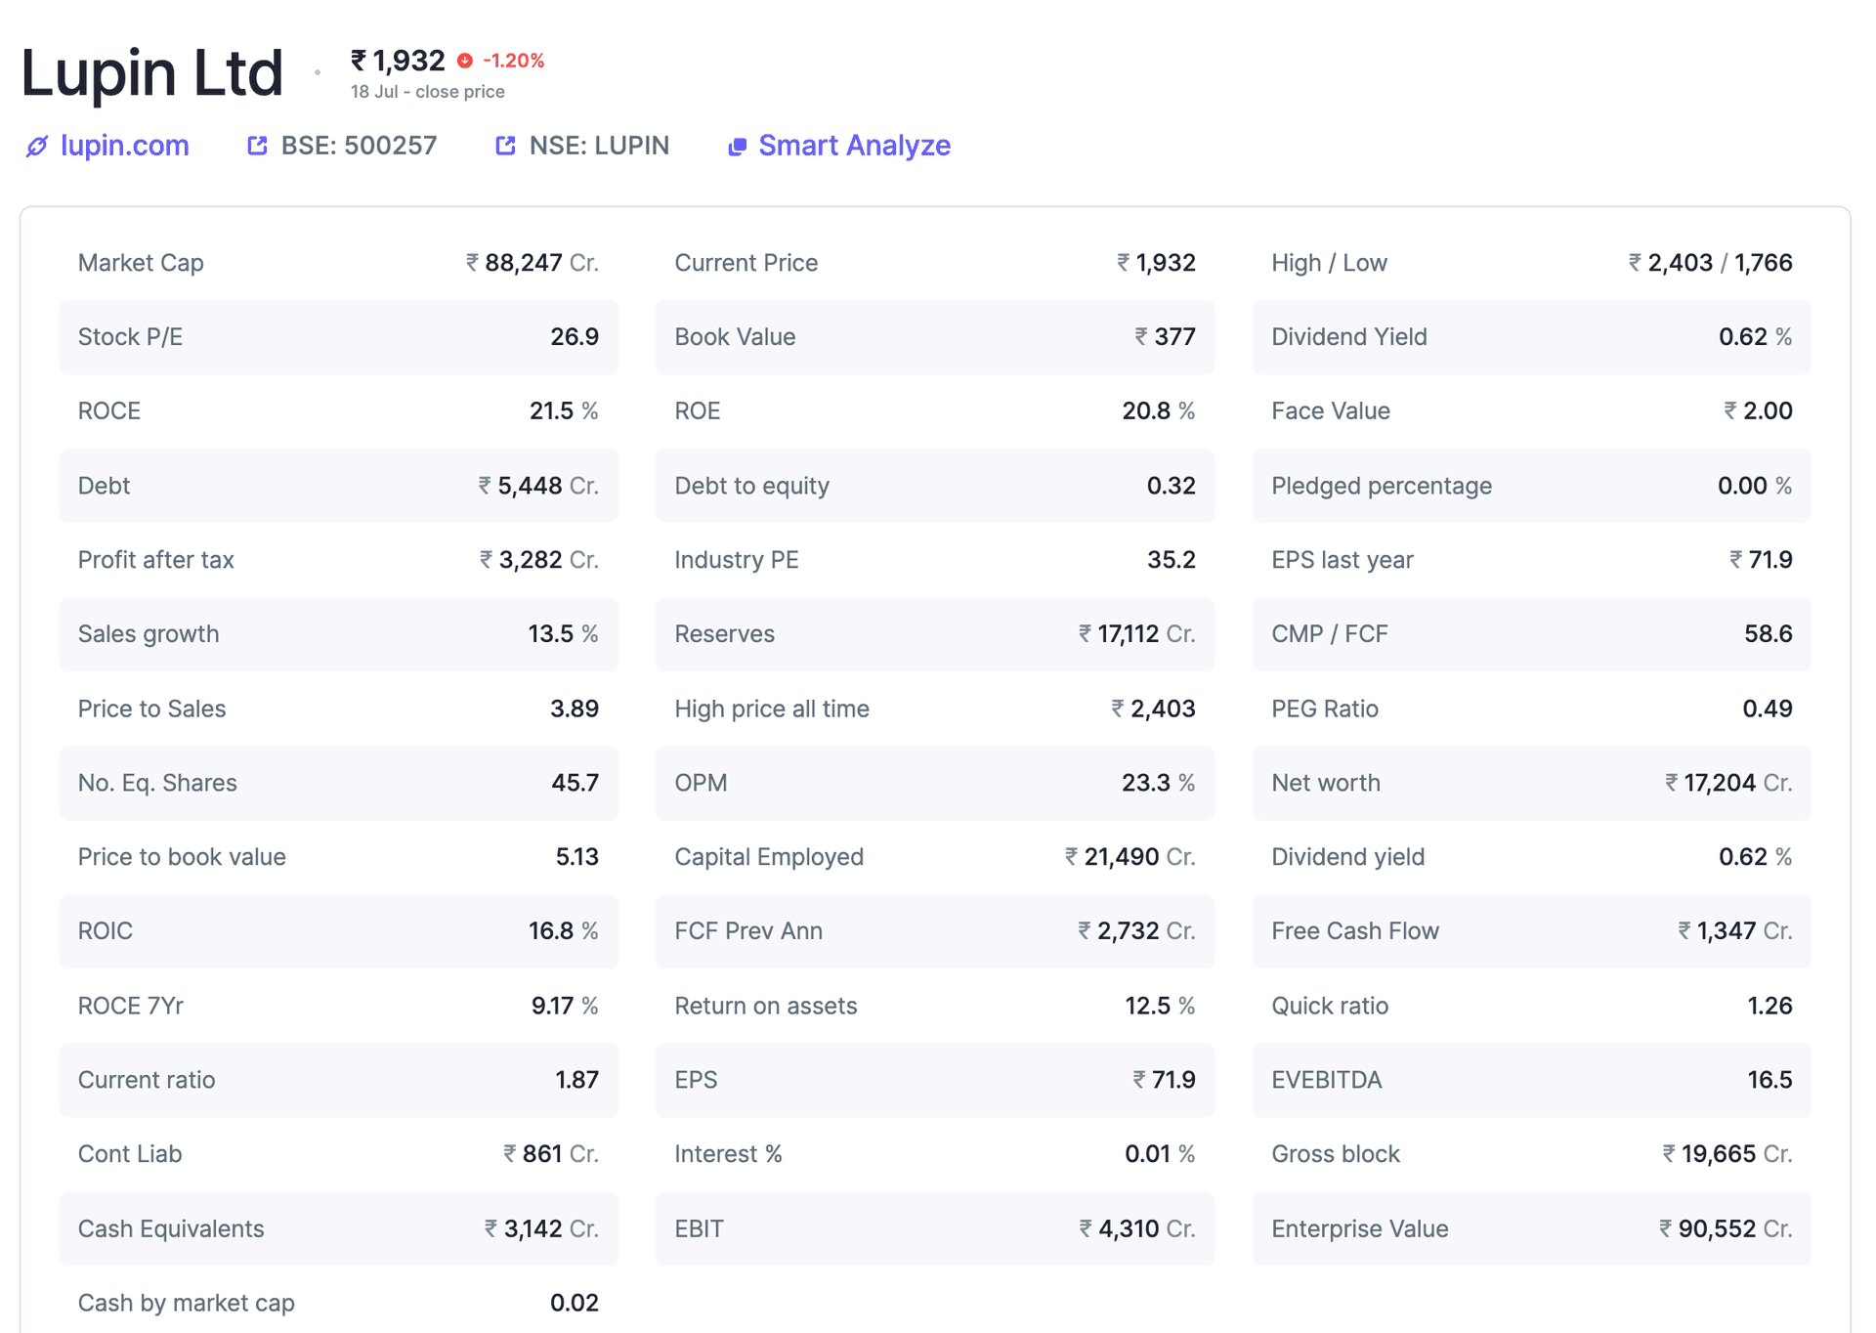Select the PEG Ratio value 0.49
Viewport: 1876px width, 1333px height.
click(1768, 709)
